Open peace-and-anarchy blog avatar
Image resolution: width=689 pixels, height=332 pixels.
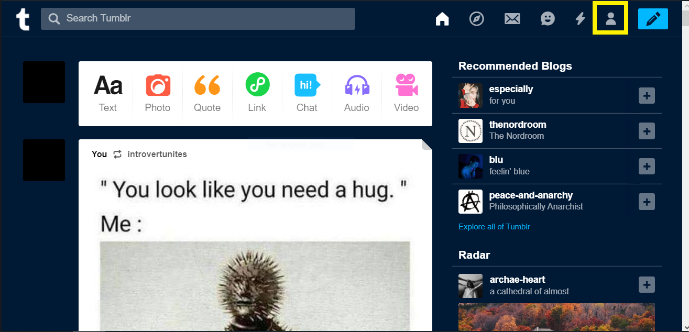[x=471, y=202]
